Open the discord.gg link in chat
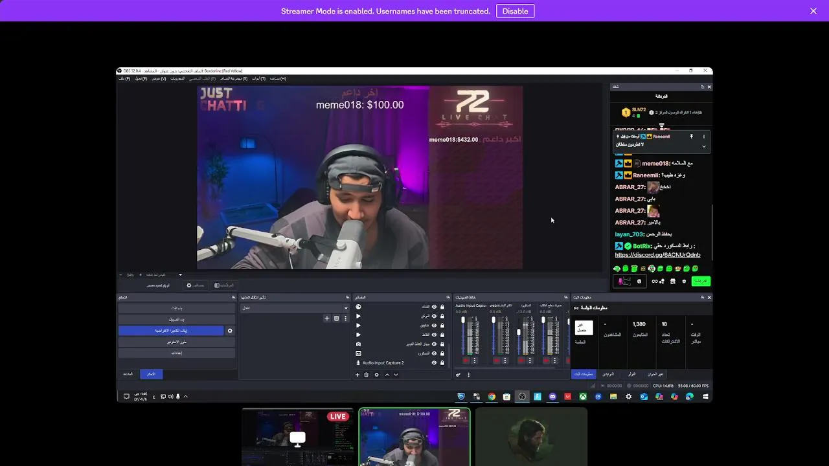The image size is (829, 466). [657, 255]
